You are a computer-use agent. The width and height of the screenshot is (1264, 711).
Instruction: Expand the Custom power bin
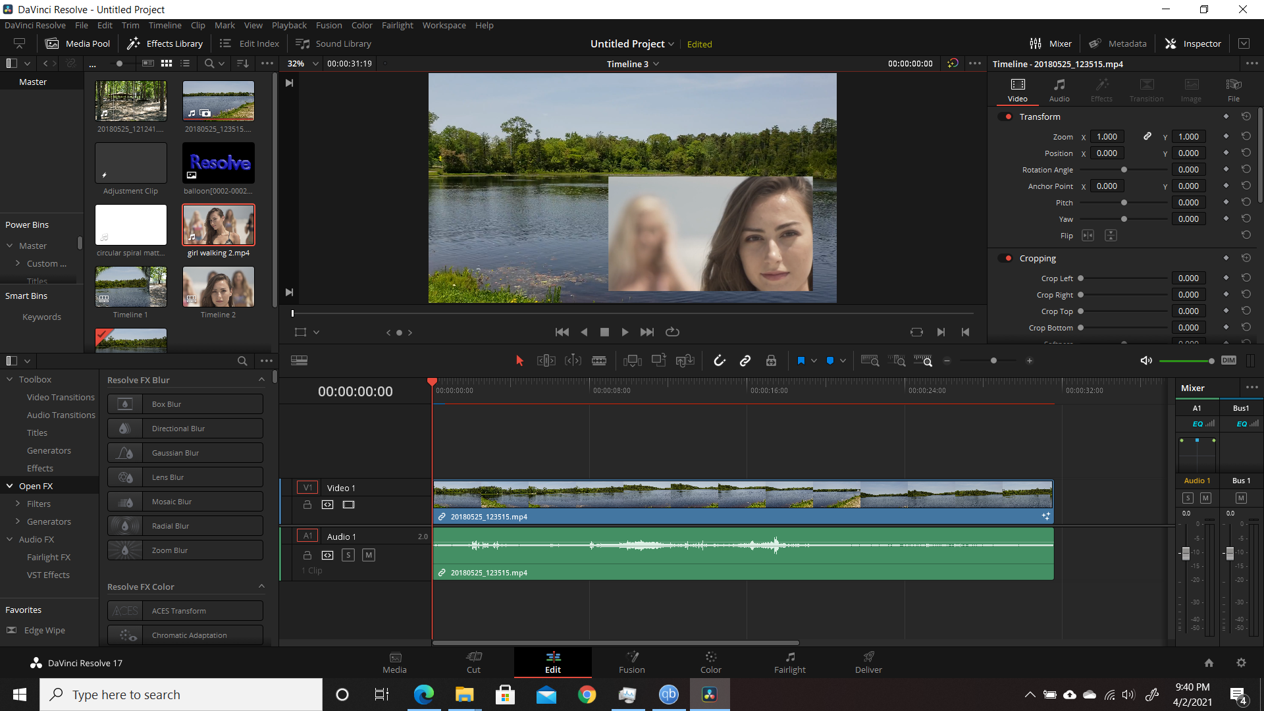pyautogui.click(x=18, y=263)
